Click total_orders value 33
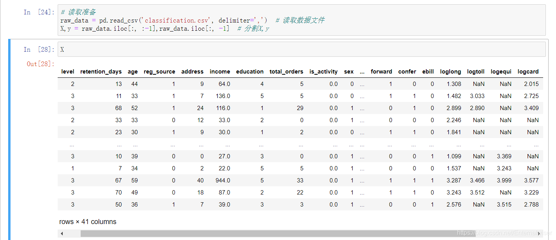556x240 pixels. 300,180
